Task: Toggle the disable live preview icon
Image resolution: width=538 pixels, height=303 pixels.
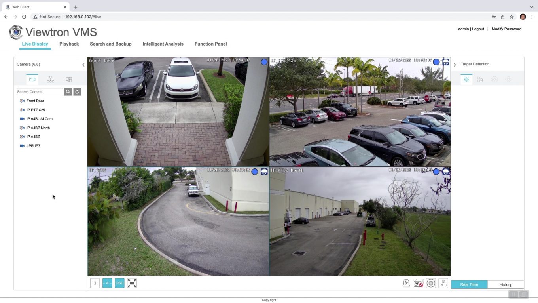Action: pyautogui.click(x=419, y=283)
